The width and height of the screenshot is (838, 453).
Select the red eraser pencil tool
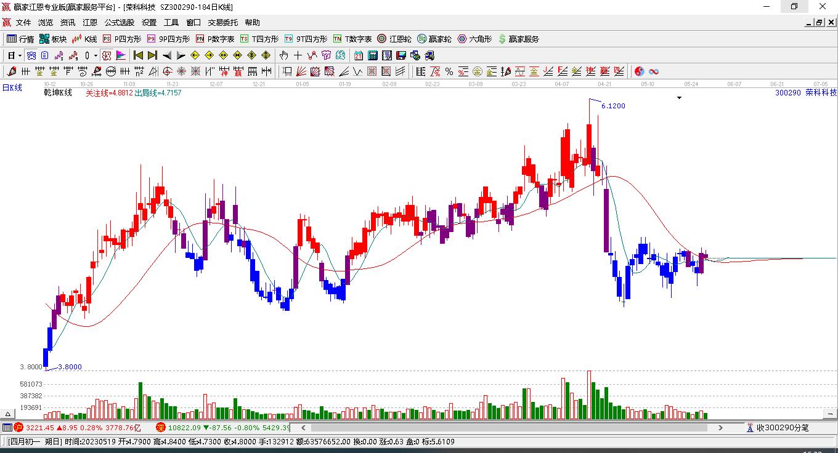11,71
